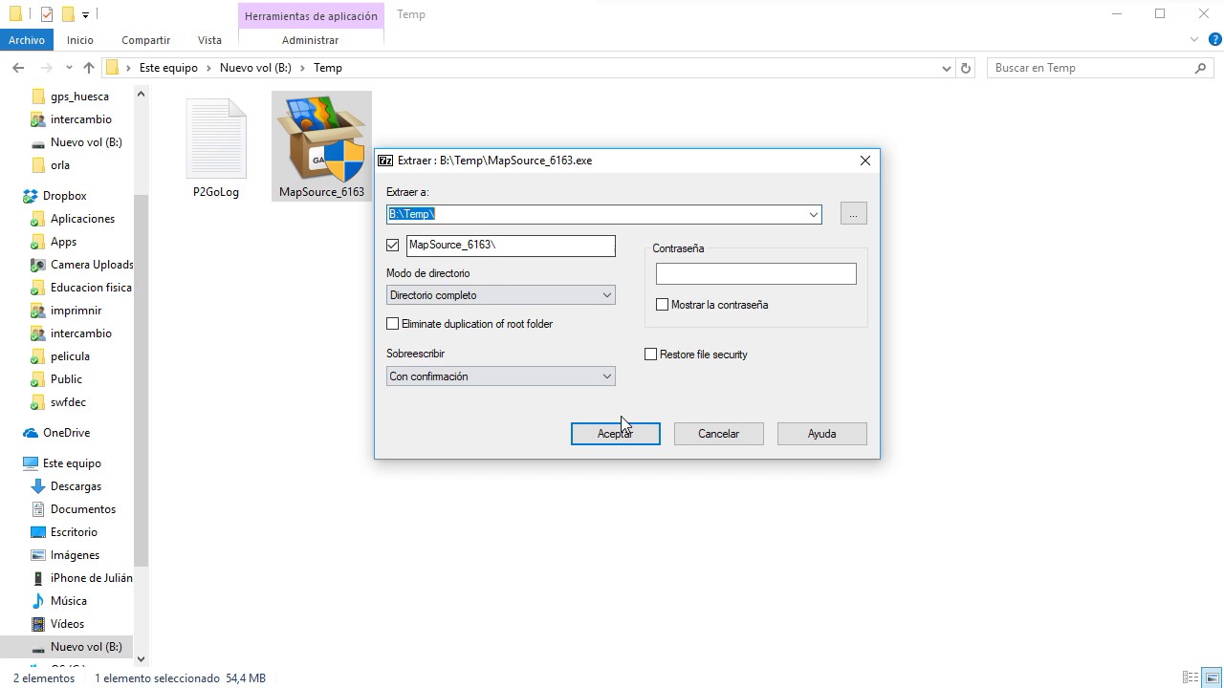Click the Contraseña password field
This screenshot has width=1224, height=688.
point(755,274)
